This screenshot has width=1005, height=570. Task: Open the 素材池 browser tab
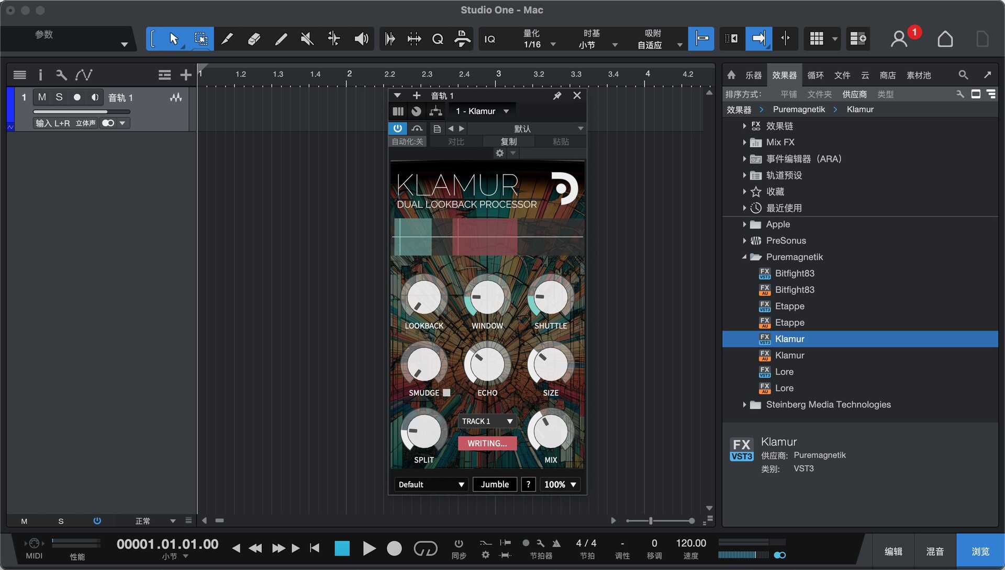pos(919,75)
